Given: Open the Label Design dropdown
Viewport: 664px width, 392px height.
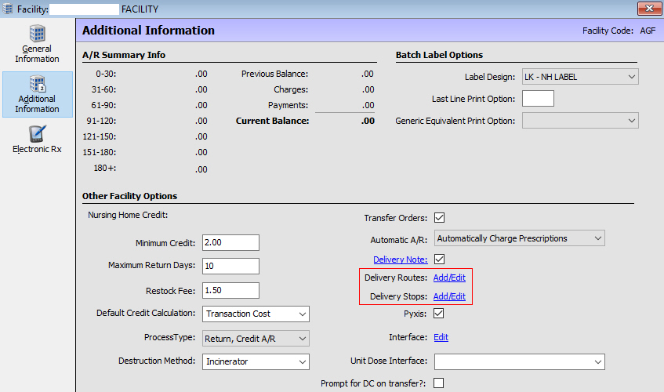Looking at the screenshot, I should tap(580, 77).
